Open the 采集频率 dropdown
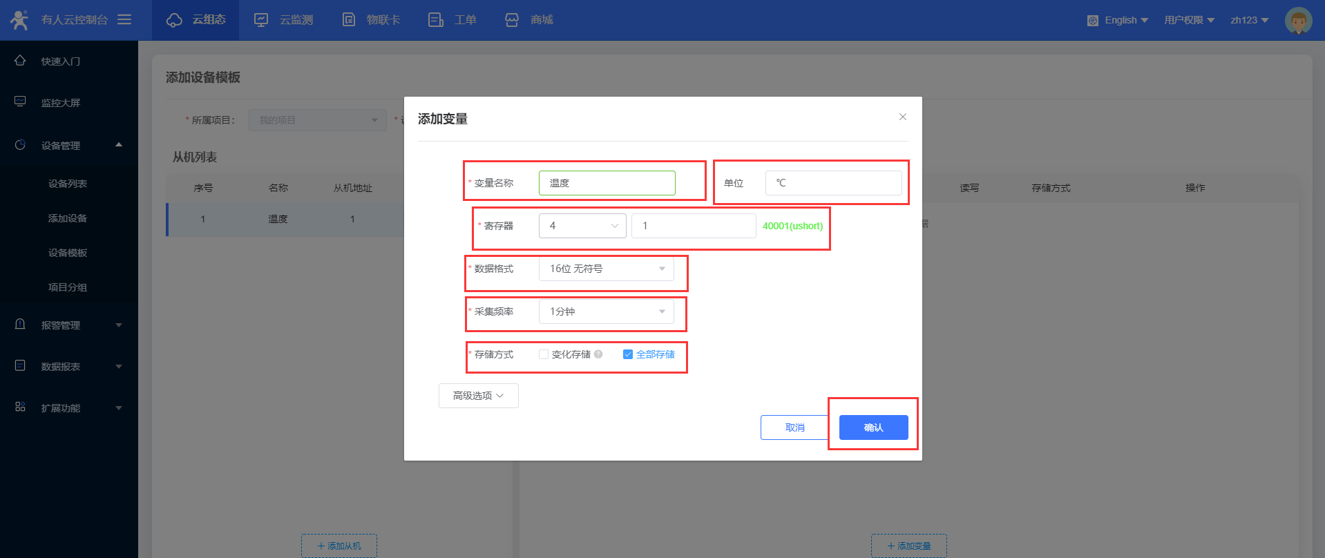This screenshot has height=558, width=1325. coord(606,311)
